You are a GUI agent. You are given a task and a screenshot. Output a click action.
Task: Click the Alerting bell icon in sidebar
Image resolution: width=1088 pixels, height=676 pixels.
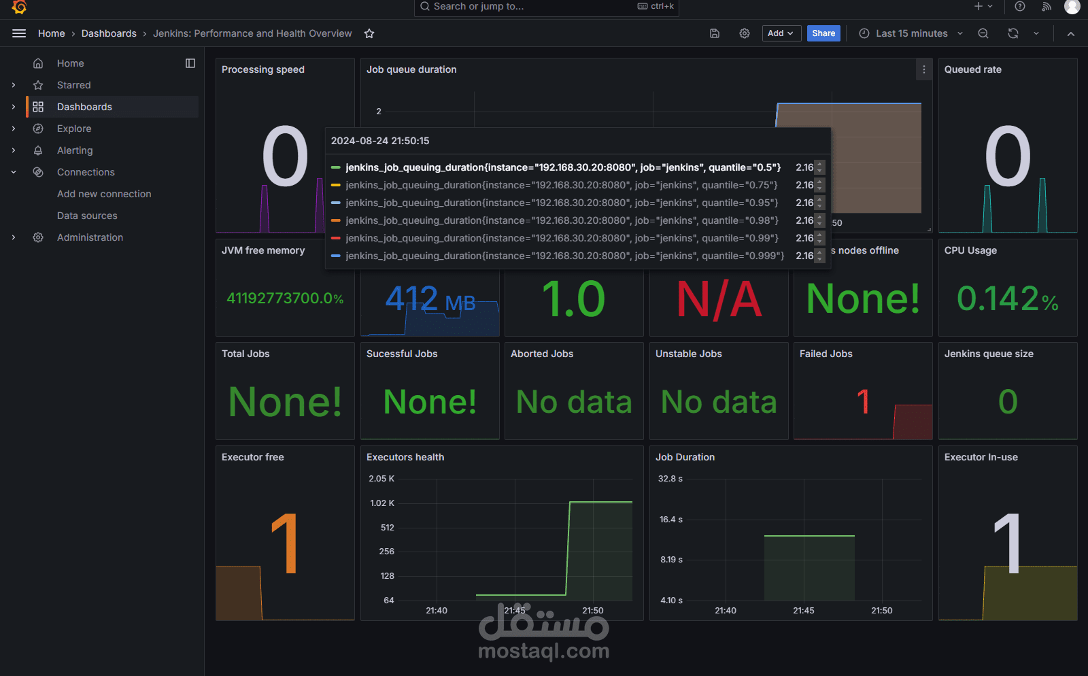[x=38, y=150]
